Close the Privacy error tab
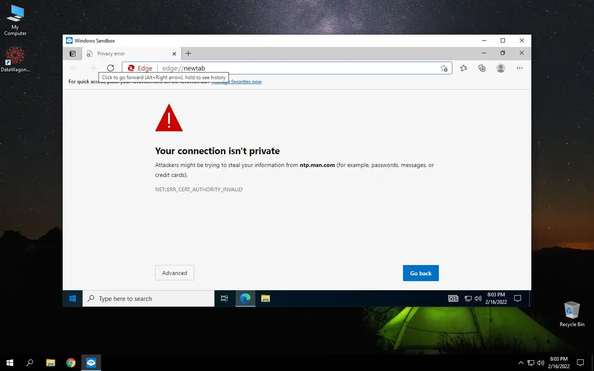 point(174,54)
